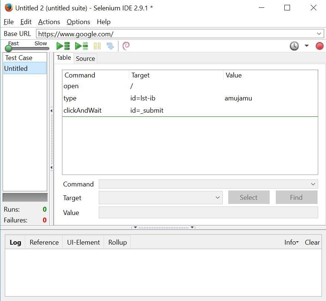
Task: Click the Step button
Action: [110, 46]
